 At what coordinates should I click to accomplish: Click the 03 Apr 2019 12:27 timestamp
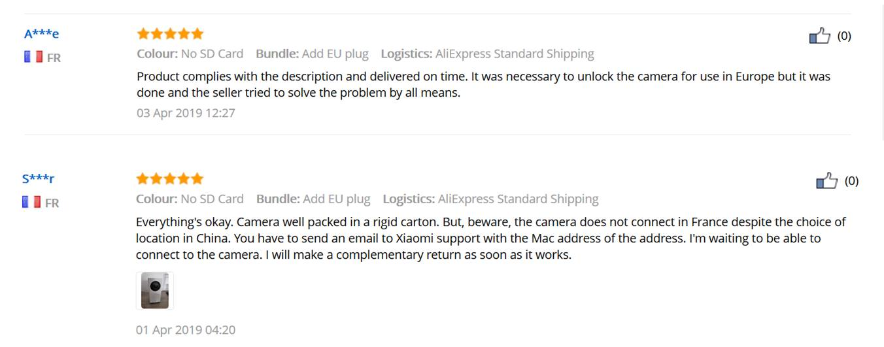click(186, 112)
